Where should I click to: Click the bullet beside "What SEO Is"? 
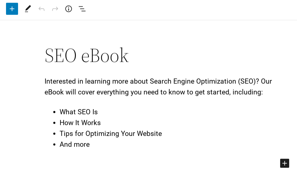point(54,112)
